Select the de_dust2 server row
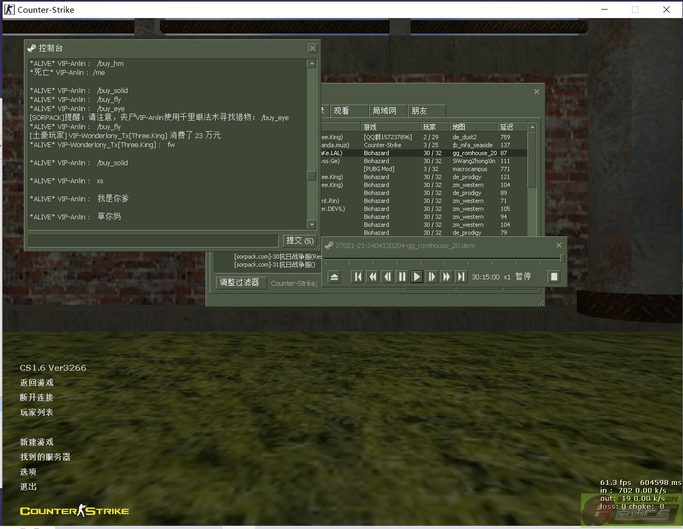The image size is (683, 529). [x=424, y=137]
